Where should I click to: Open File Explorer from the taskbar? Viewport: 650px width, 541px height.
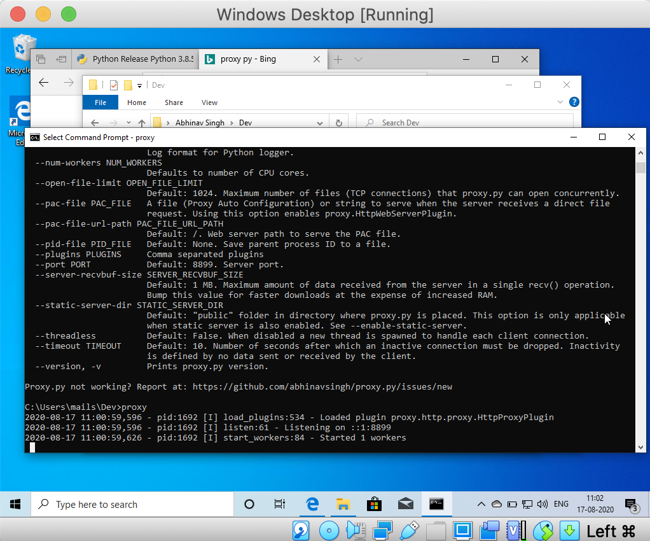[343, 503]
